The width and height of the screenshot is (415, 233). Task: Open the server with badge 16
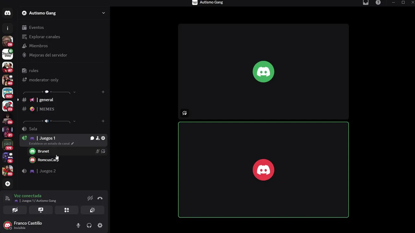(7, 158)
